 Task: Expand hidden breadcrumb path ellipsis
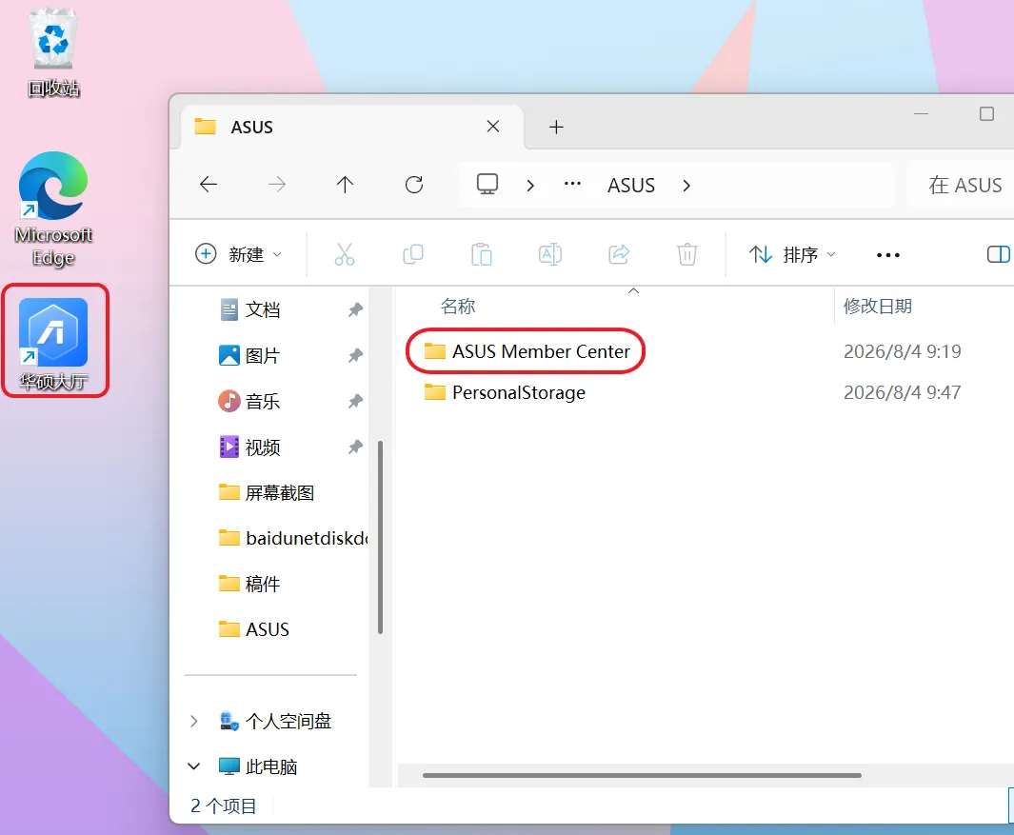point(572,185)
